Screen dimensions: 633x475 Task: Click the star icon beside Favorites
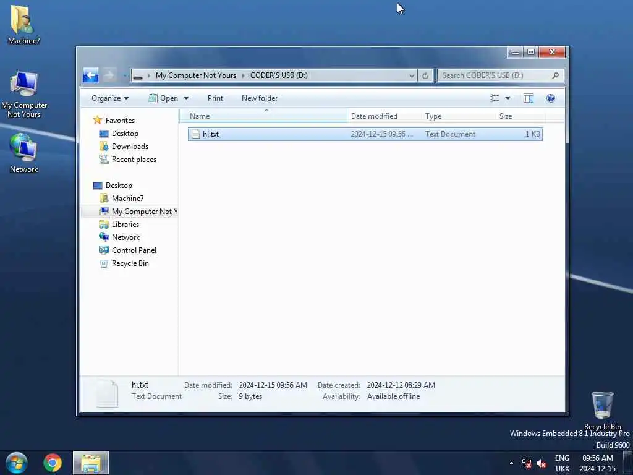pyautogui.click(x=97, y=120)
